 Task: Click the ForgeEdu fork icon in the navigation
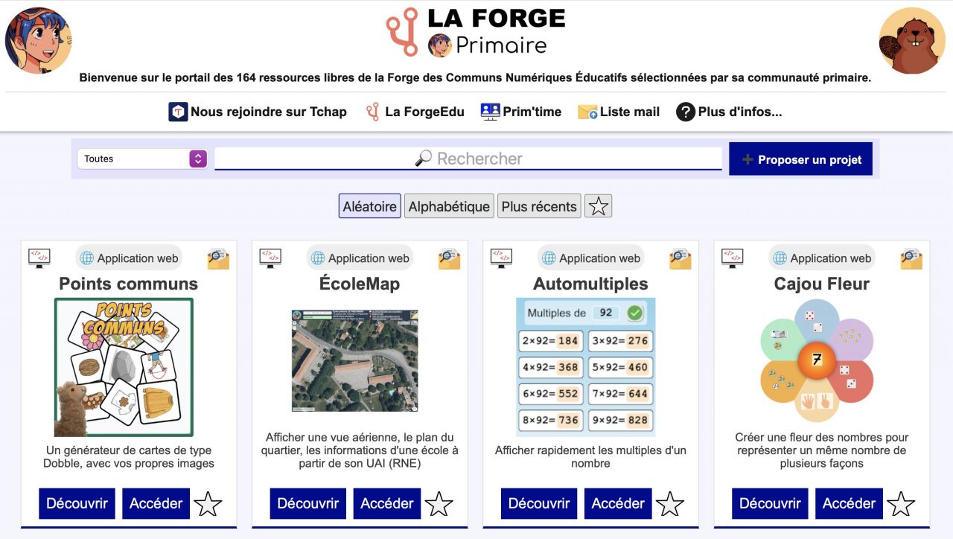click(372, 111)
